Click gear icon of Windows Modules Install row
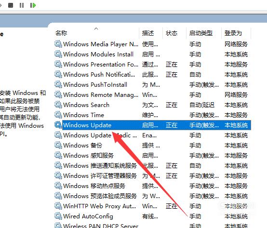Viewport: 267px width, 228px height. coord(58,54)
